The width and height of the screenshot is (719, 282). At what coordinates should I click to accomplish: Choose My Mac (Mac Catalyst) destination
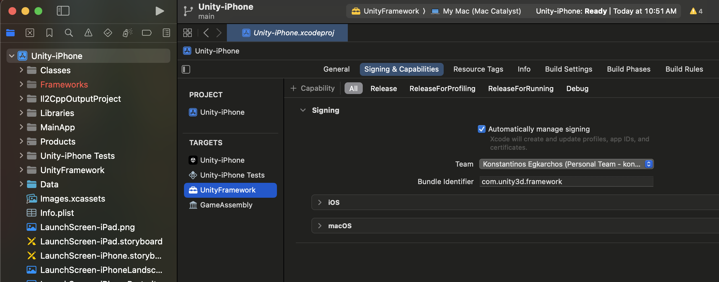coord(476,11)
